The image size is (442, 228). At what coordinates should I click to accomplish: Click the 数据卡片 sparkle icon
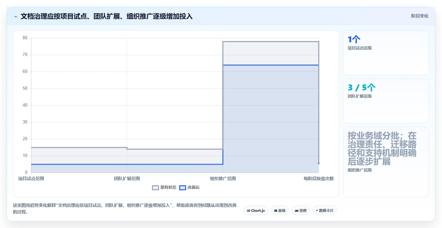coord(317,211)
